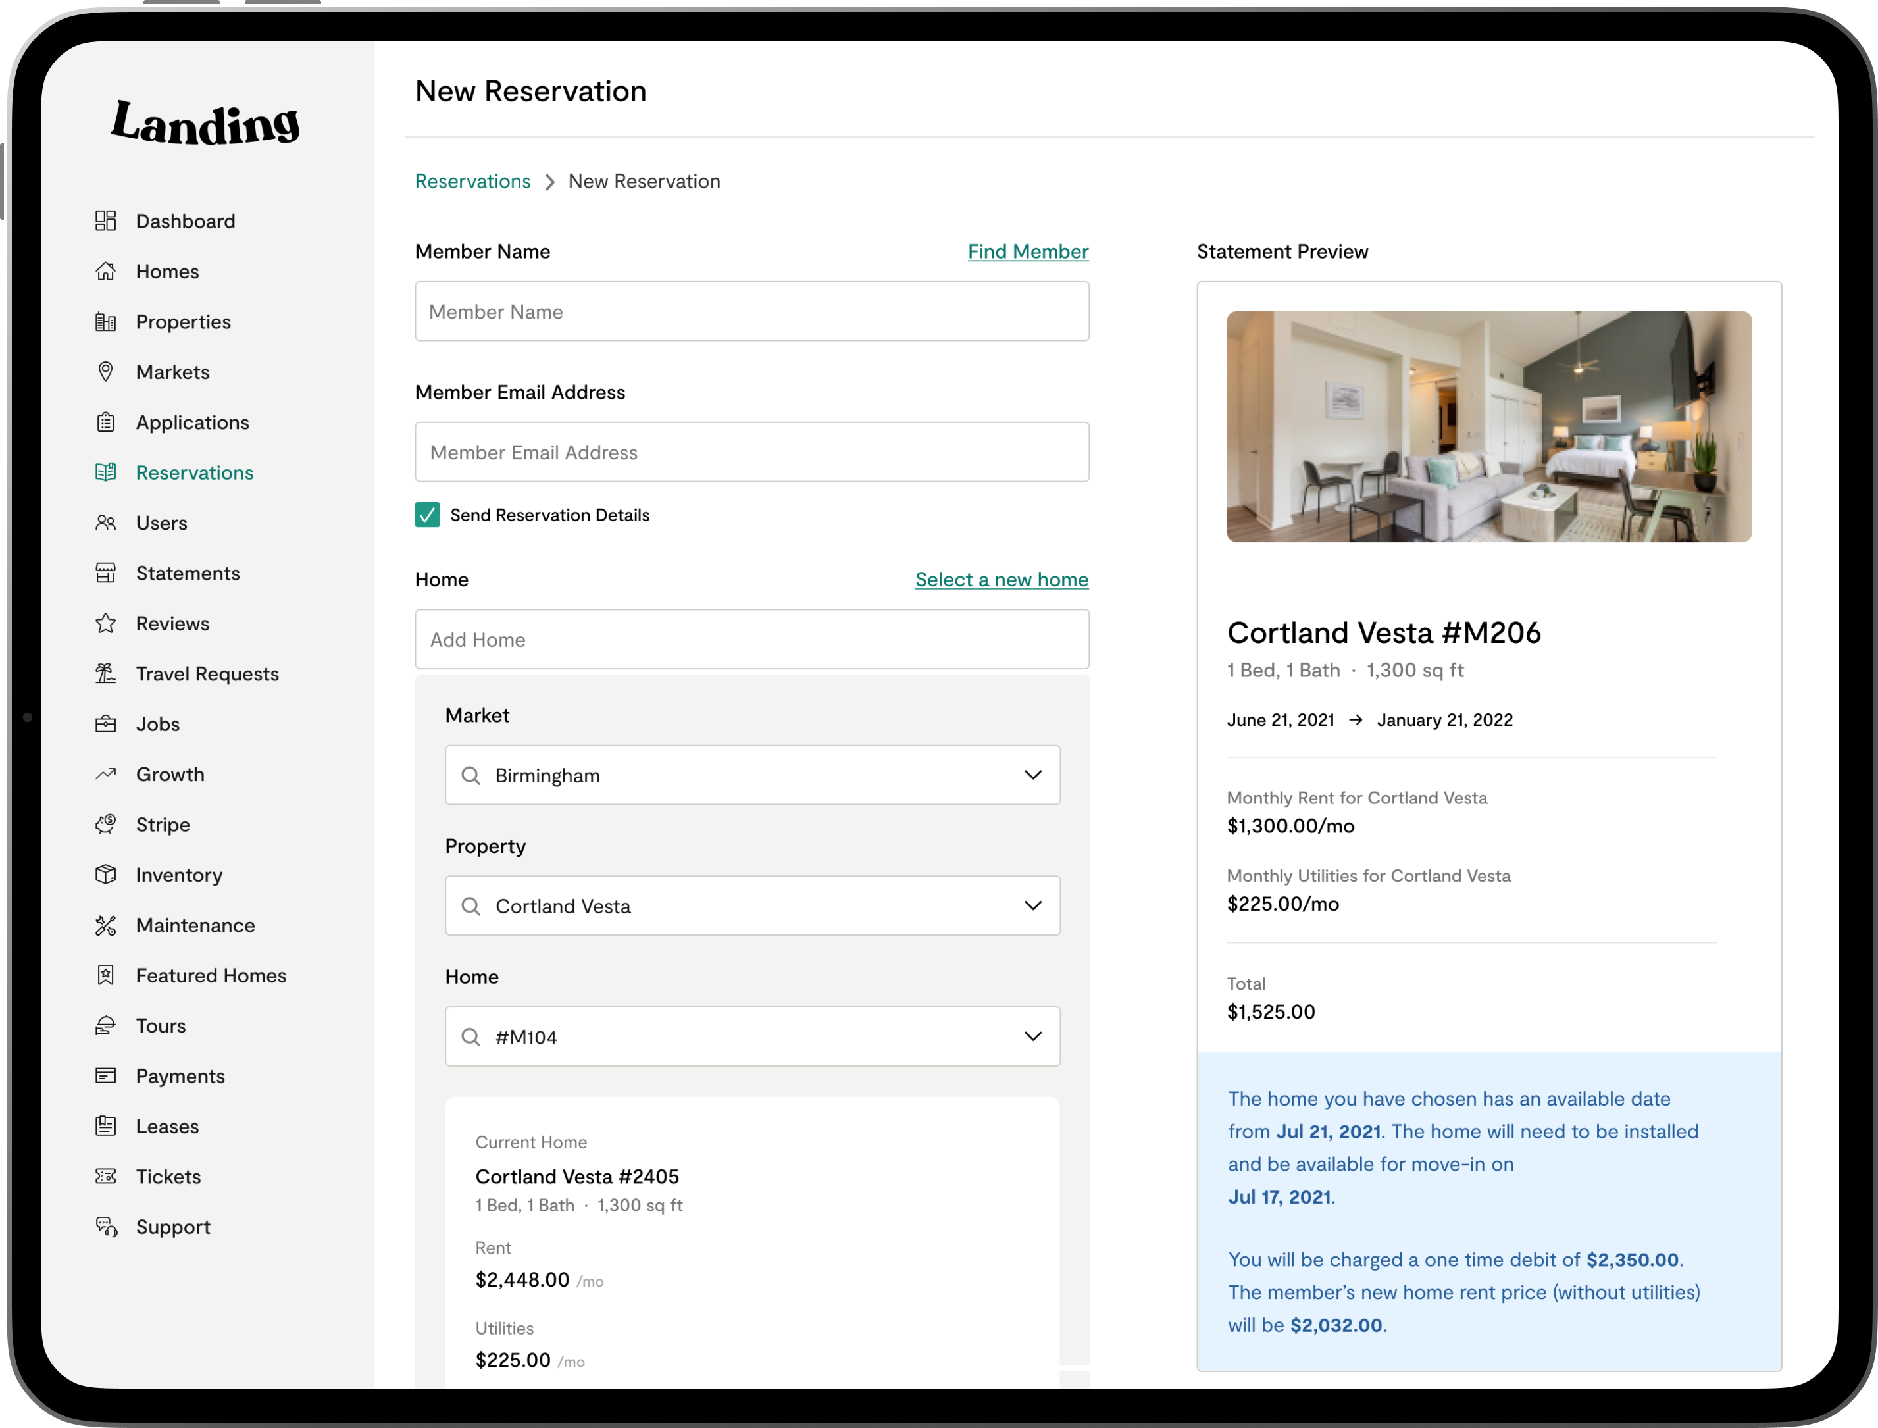
Task: Click the Maintenance tools icon
Action: (105, 925)
